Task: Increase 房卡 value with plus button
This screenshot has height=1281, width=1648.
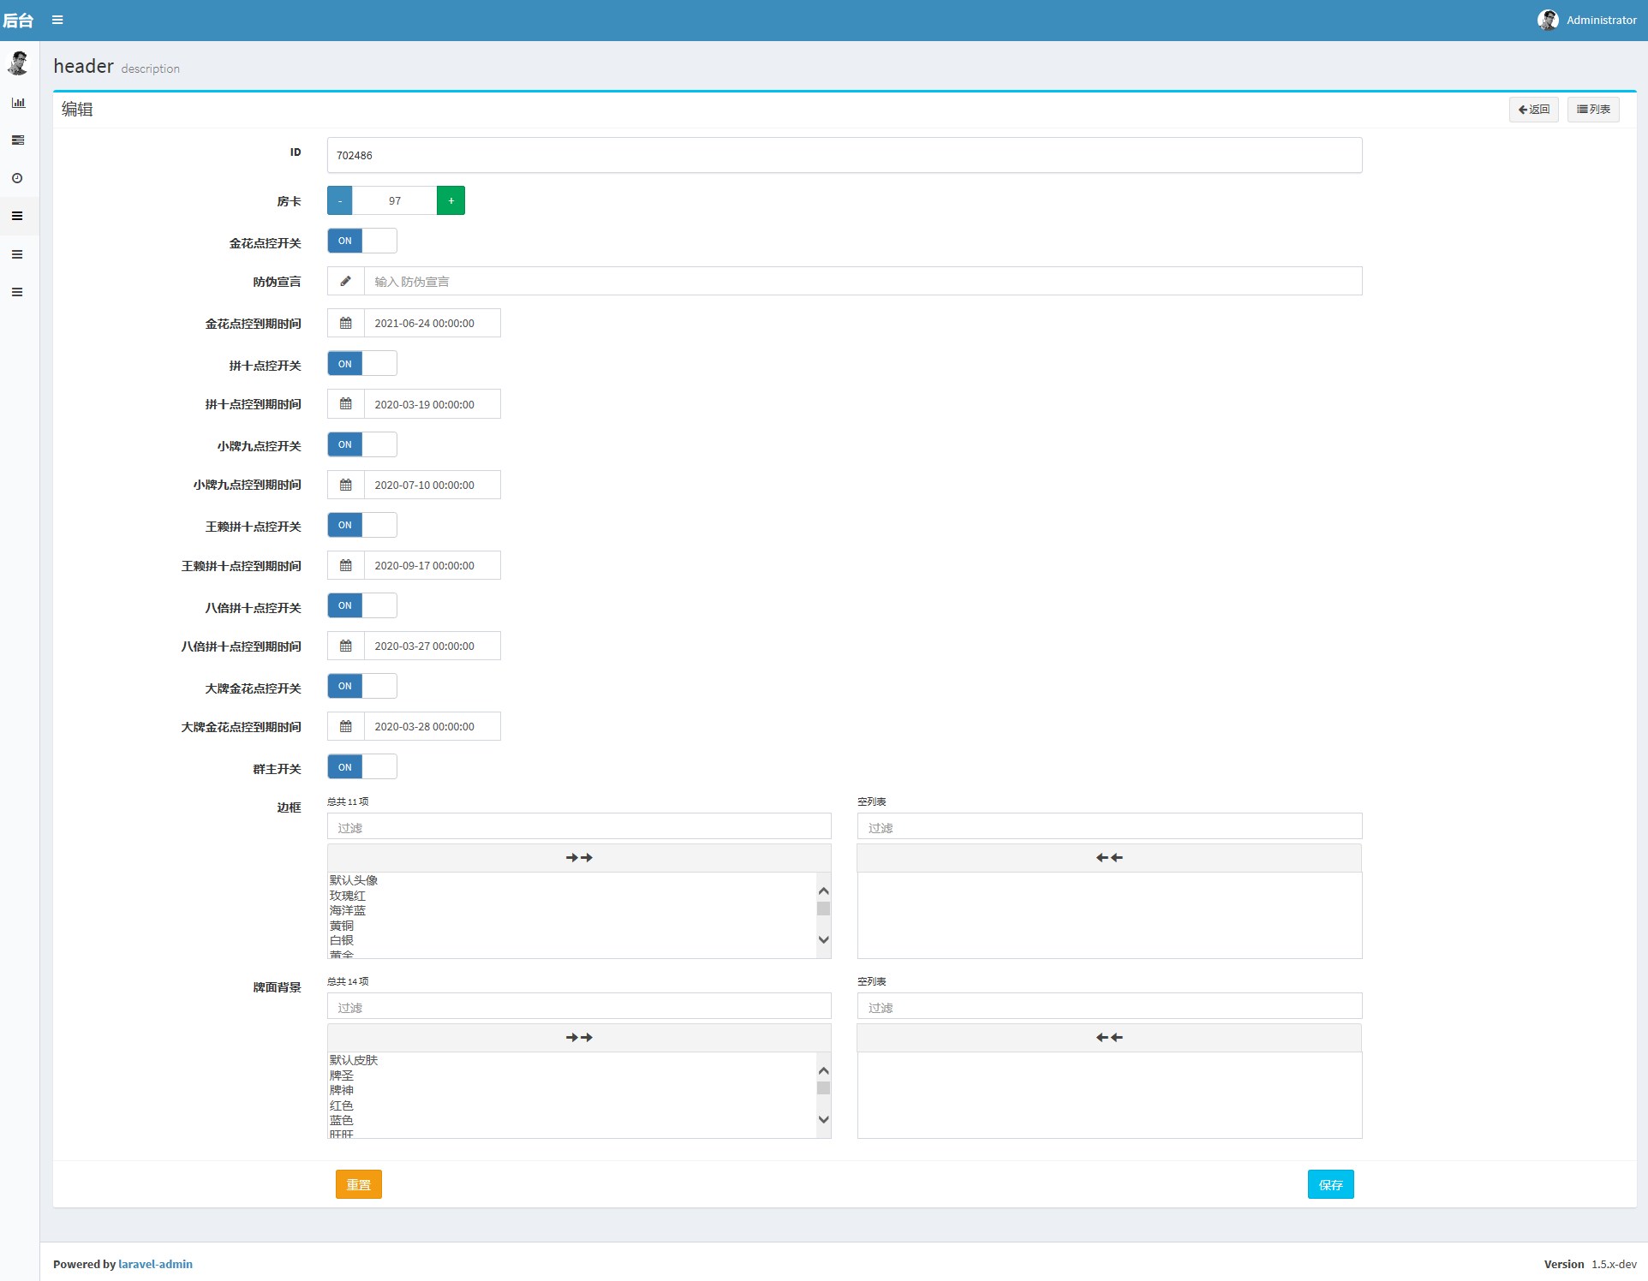Action: (451, 200)
